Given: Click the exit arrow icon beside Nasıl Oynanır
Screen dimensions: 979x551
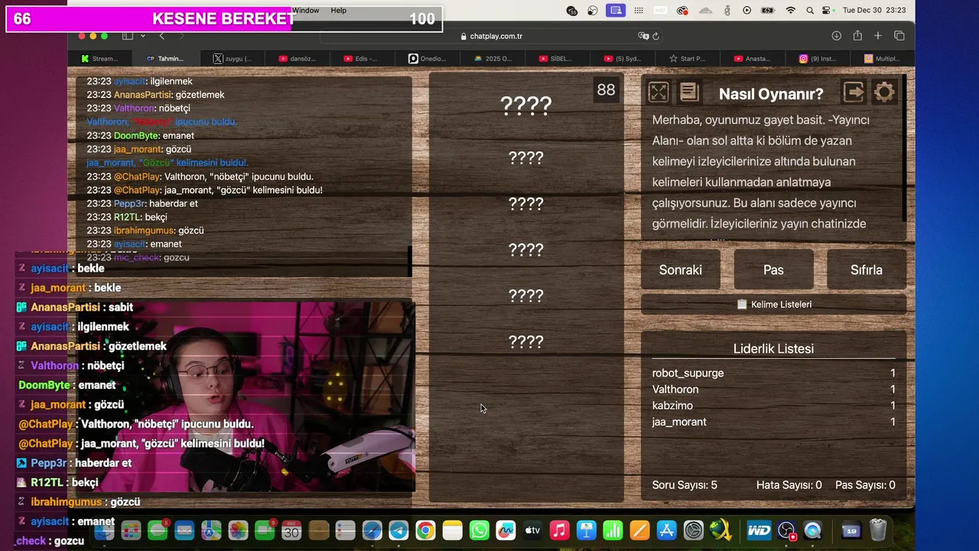Looking at the screenshot, I should 854,93.
